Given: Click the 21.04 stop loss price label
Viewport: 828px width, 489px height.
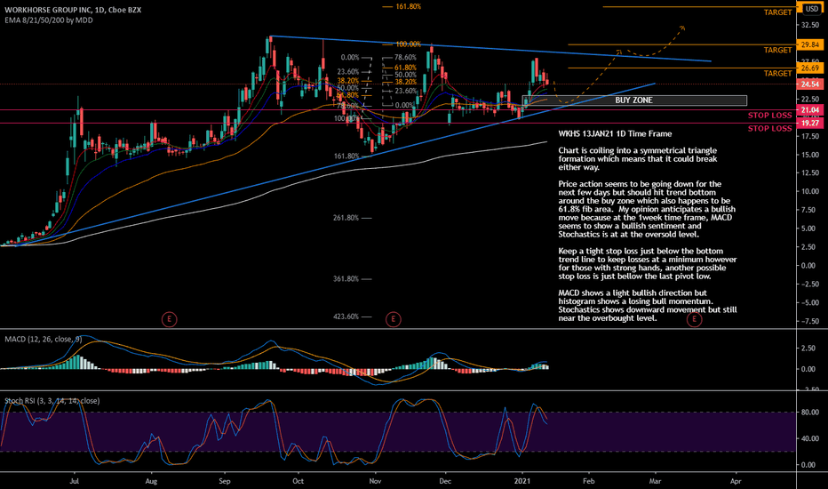Looking at the screenshot, I should point(809,110).
